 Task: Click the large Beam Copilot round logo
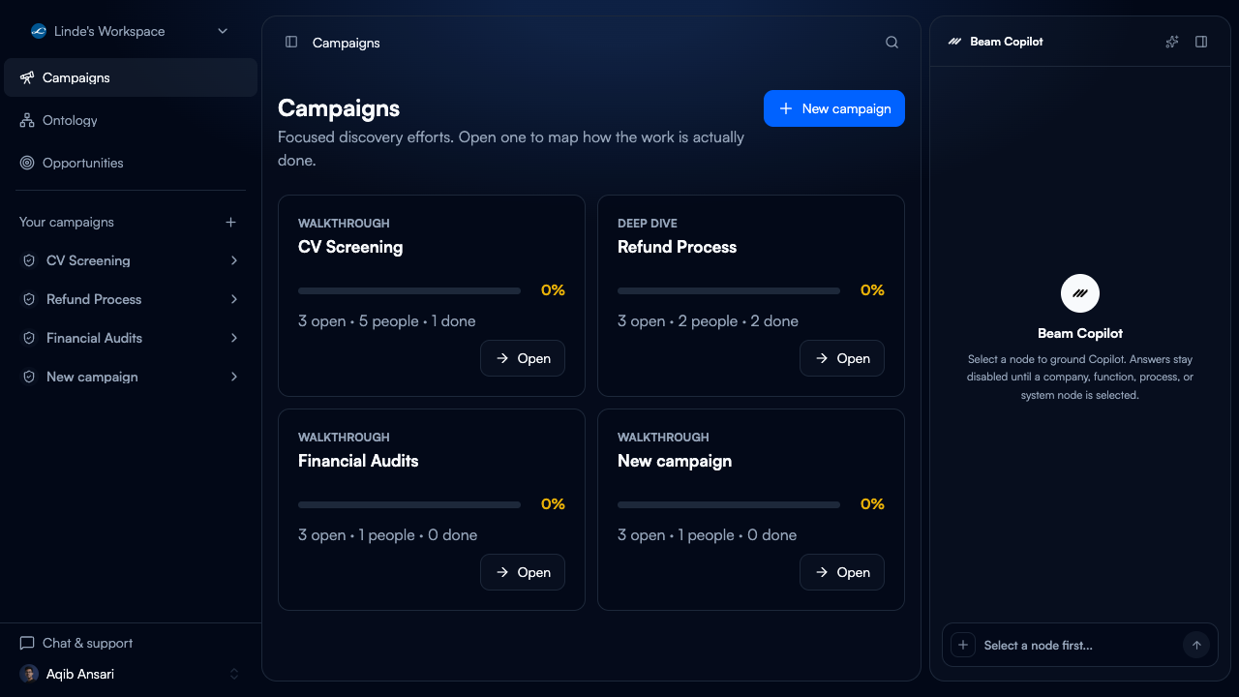pyautogui.click(x=1080, y=293)
